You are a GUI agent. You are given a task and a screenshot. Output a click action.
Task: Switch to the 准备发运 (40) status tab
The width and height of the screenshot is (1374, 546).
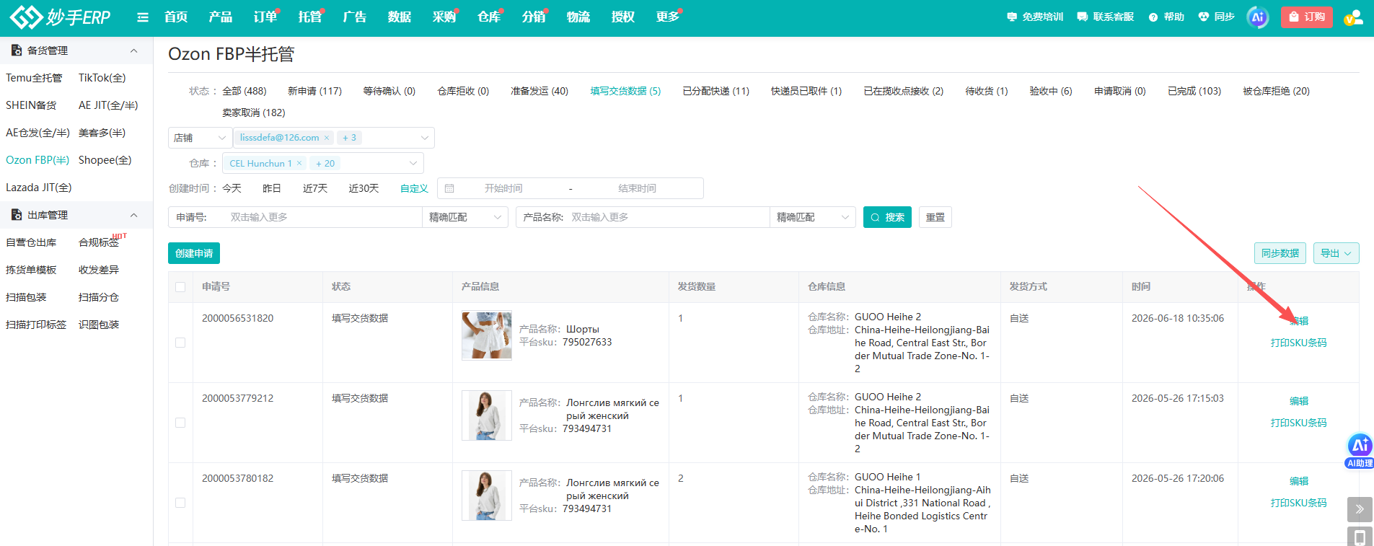tap(540, 91)
